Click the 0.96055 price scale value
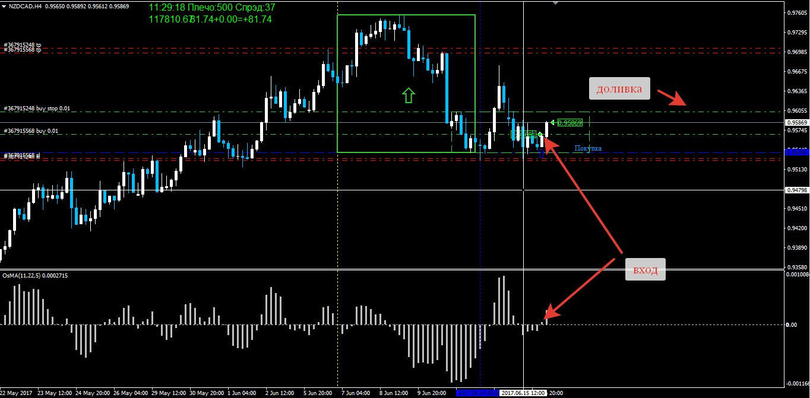 [796, 111]
